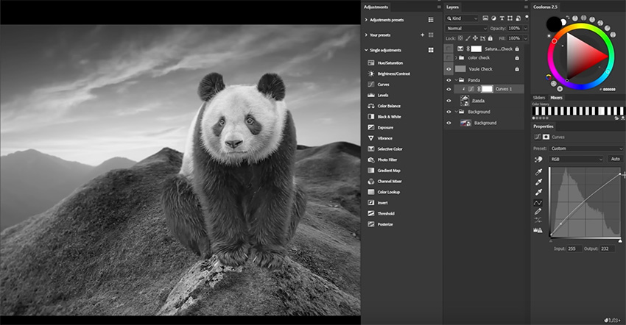The height and width of the screenshot is (325, 626).
Task: Hide the Vaule Check layer
Action: pyautogui.click(x=449, y=68)
